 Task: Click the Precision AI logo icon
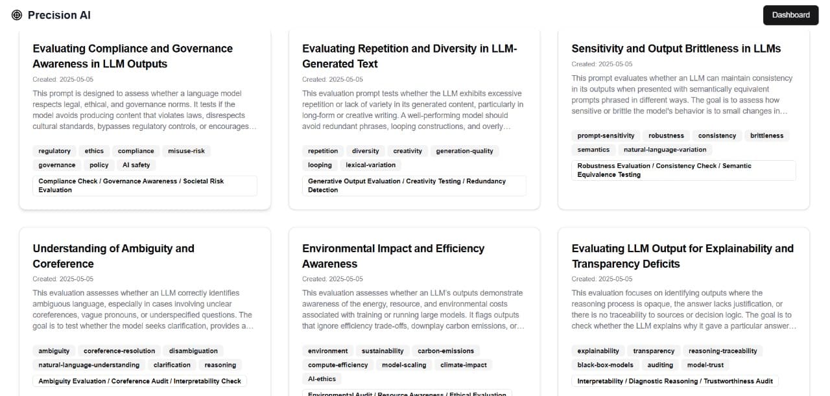(16, 14)
